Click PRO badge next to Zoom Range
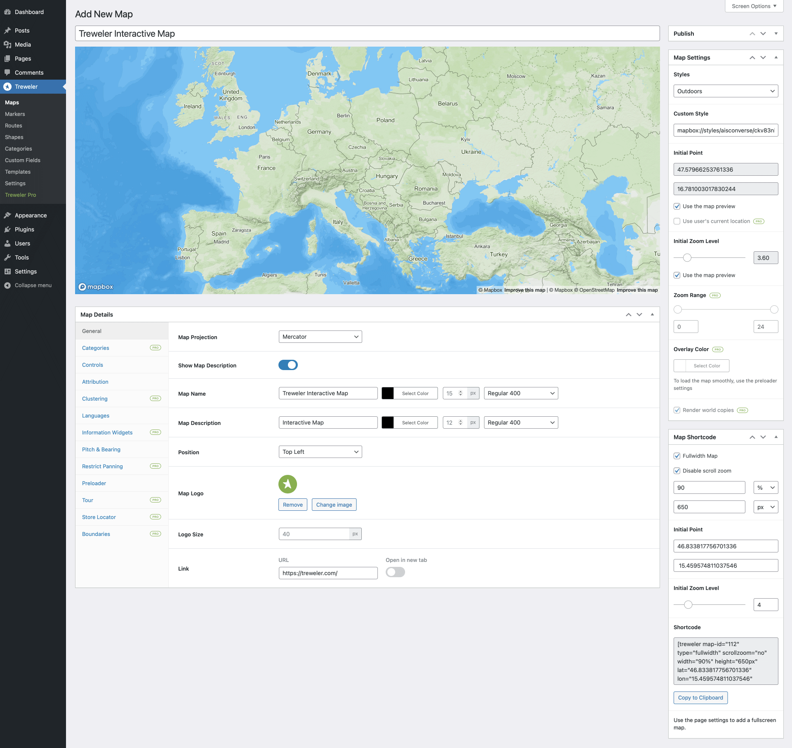Screen dimensions: 792x748 pos(715,295)
